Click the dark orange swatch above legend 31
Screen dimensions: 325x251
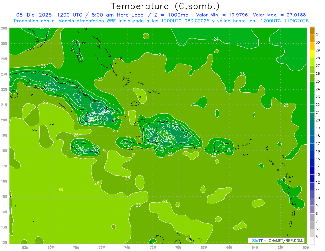pos(312,31)
